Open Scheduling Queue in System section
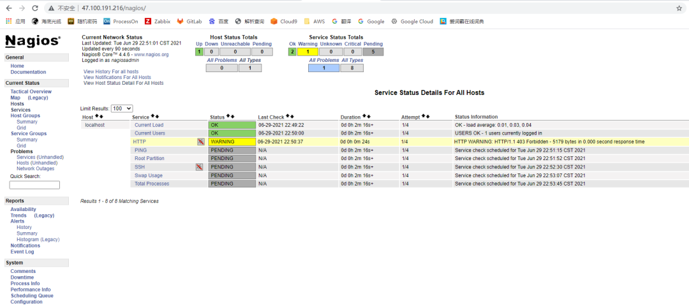 [31, 296]
